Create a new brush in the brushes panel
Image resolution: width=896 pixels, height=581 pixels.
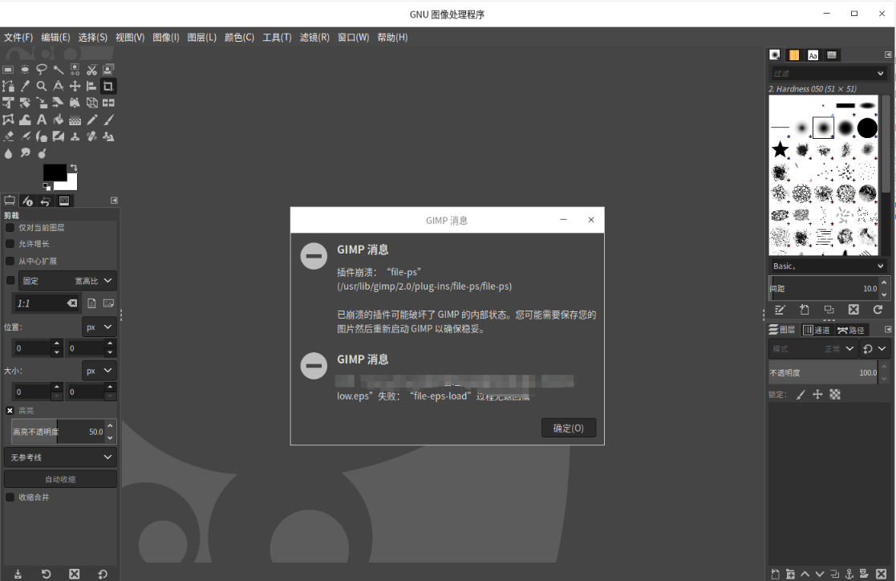(x=804, y=309)
